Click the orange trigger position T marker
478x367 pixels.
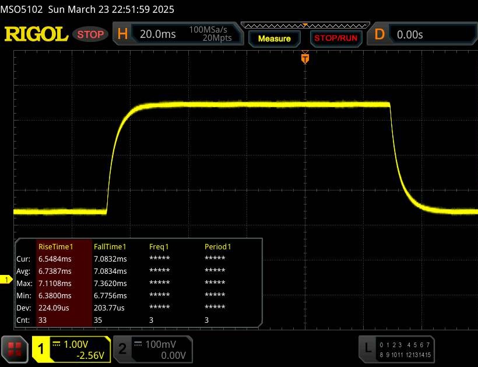coord(305,58)
